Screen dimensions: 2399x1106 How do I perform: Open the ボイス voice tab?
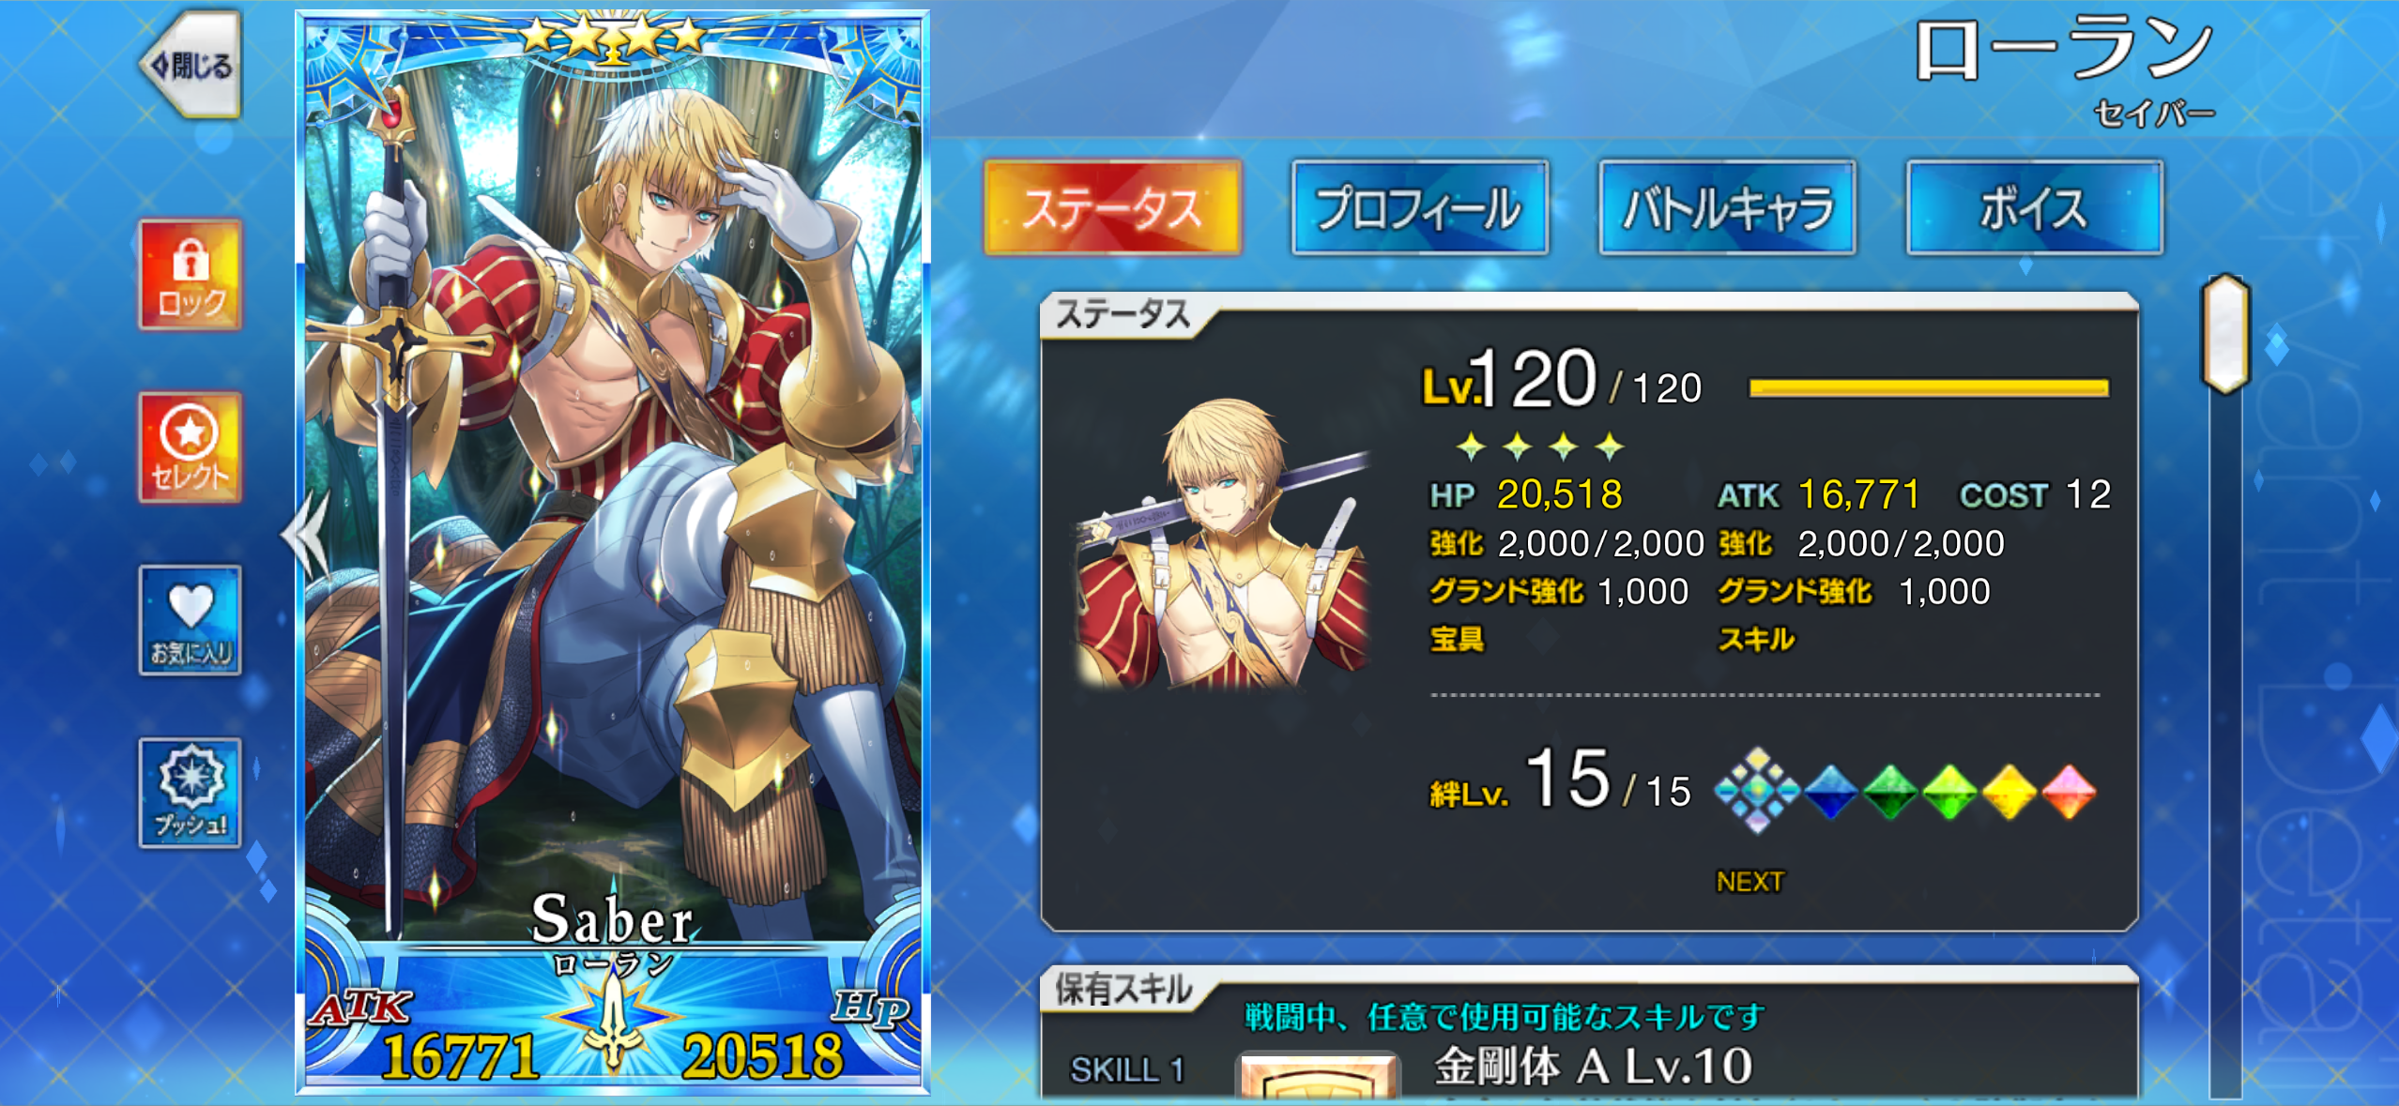[2035, 207]
